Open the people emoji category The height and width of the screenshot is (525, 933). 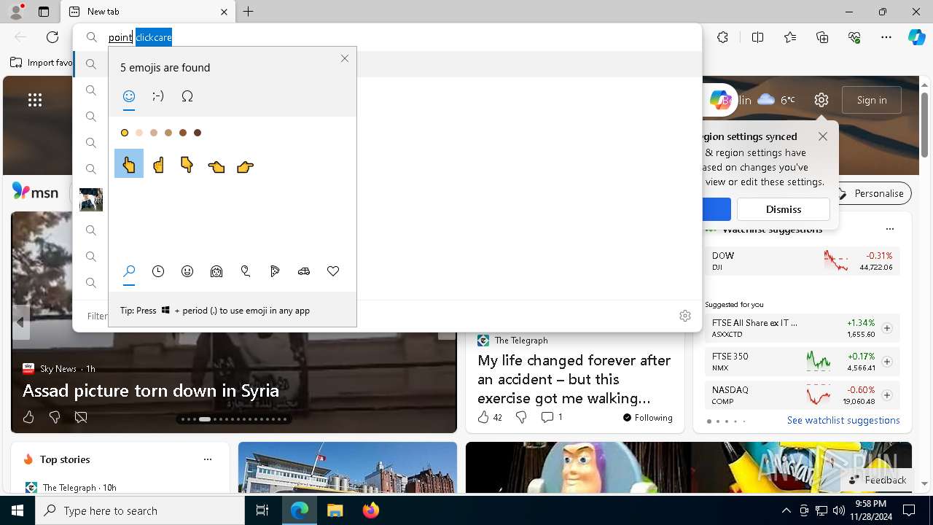click(216, 271)
